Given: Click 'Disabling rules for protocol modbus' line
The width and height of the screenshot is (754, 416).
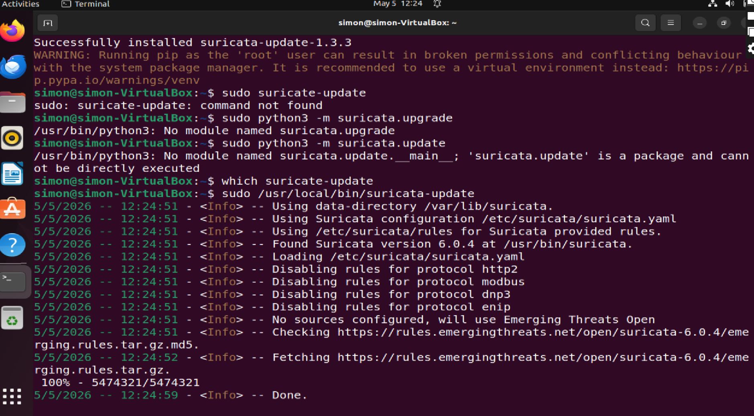Looking at the screenshot, I should [x=279, y=282].
